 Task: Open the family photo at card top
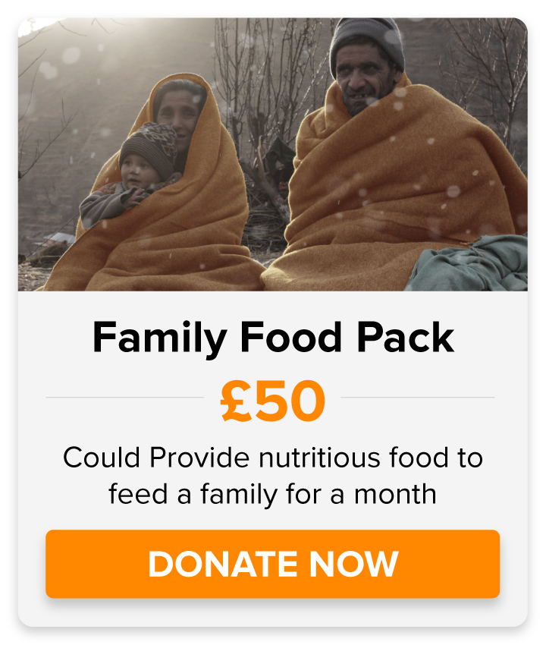tap(272, 154)
